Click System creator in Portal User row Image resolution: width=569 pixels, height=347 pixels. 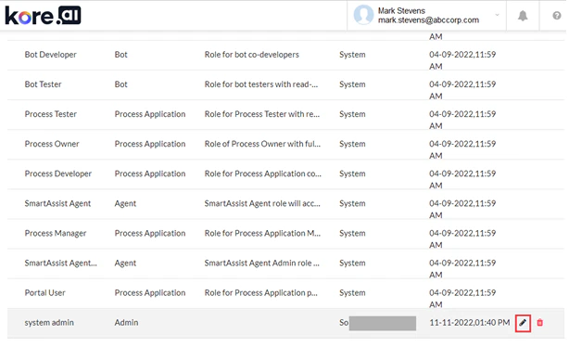[x=352, y=293]
